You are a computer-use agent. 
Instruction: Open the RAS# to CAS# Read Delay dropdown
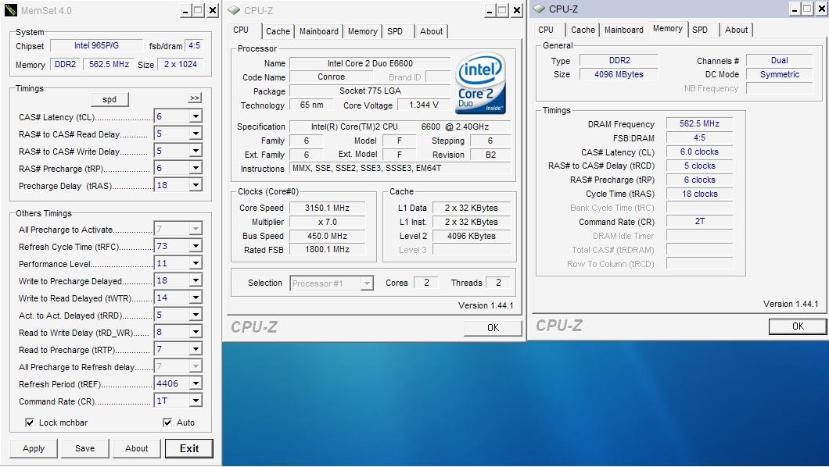[x=196, y=134]
